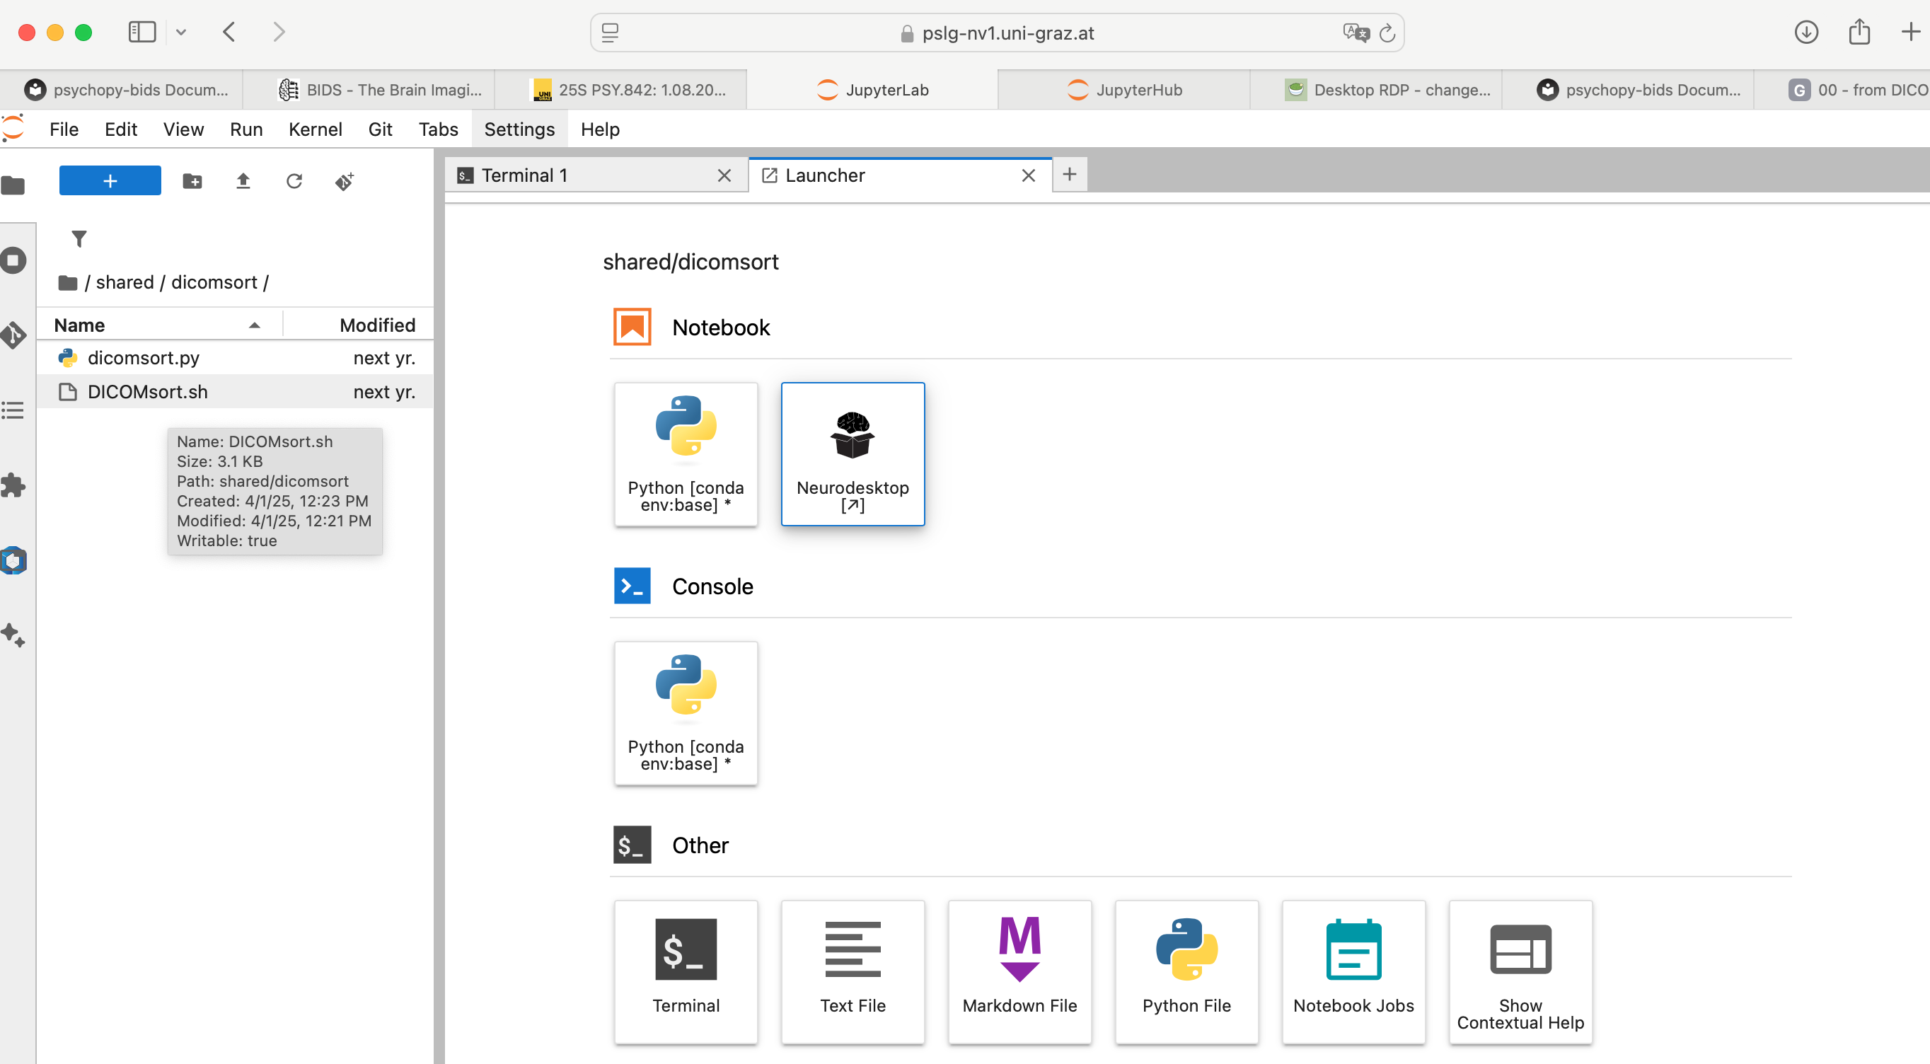Click the translate page icon in address bar
This screenshot has height=1064, width=1930.
tap(1356, 33)
